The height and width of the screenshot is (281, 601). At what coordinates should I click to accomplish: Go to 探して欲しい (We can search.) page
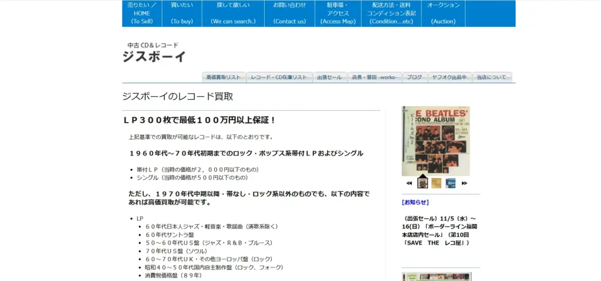pos(233,13)
